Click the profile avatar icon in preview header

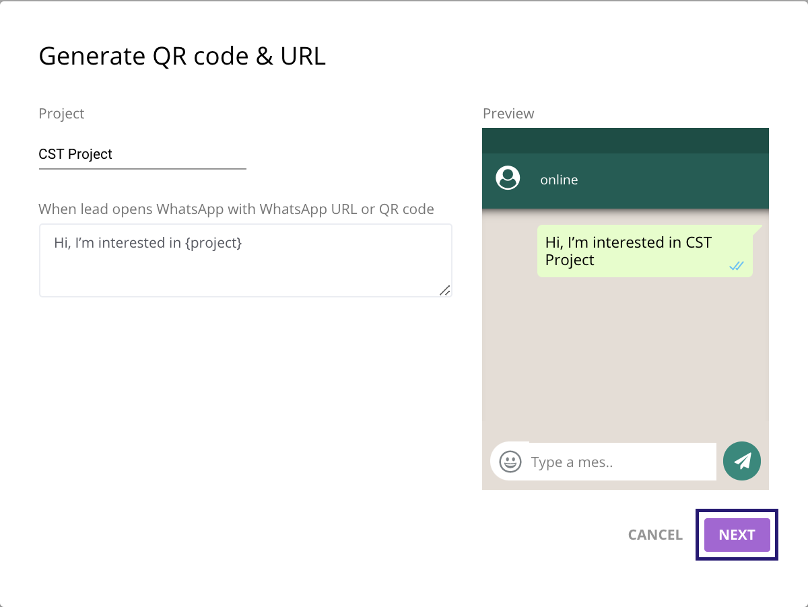508,178
